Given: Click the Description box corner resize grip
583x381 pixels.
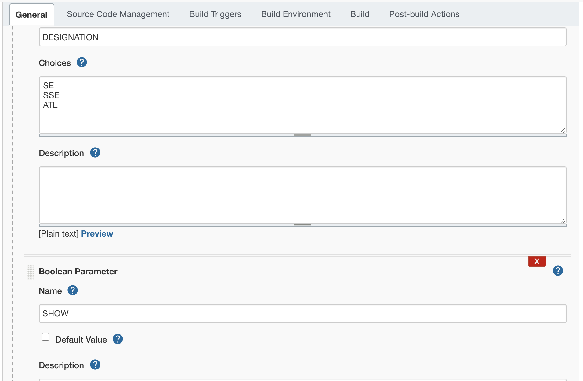Looking at the screenshot, I should tap(563, 220).
